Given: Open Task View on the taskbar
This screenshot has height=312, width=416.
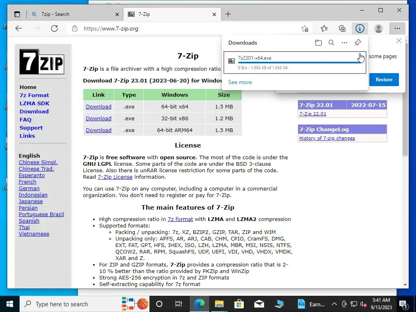Looking at the screenshot, I should [179, 304].
